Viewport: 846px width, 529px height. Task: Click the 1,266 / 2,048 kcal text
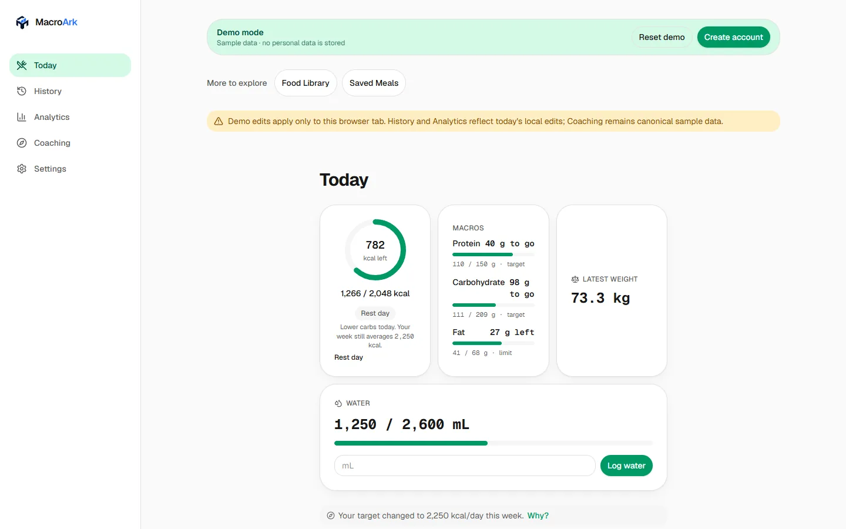pyautogui.click(x=375, y=293)
